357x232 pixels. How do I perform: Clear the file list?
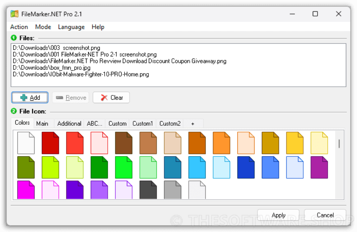[111, 98]
